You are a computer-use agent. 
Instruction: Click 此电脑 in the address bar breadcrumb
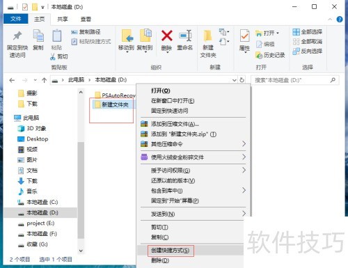click(x=76, y=80)
